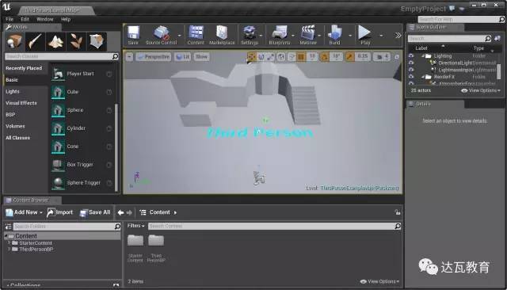
Task: Open the Edit menu
Action: point(25,19)
